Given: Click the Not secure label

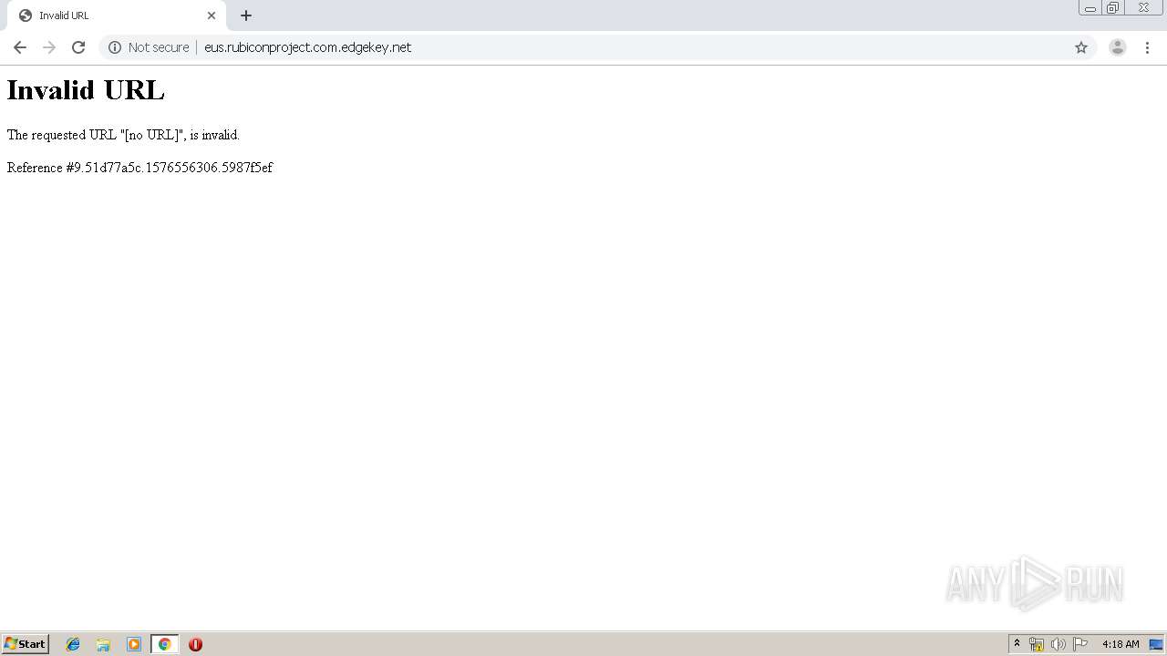Looking at the screenshot, I should pyautogui.click(x=159, y=47).
